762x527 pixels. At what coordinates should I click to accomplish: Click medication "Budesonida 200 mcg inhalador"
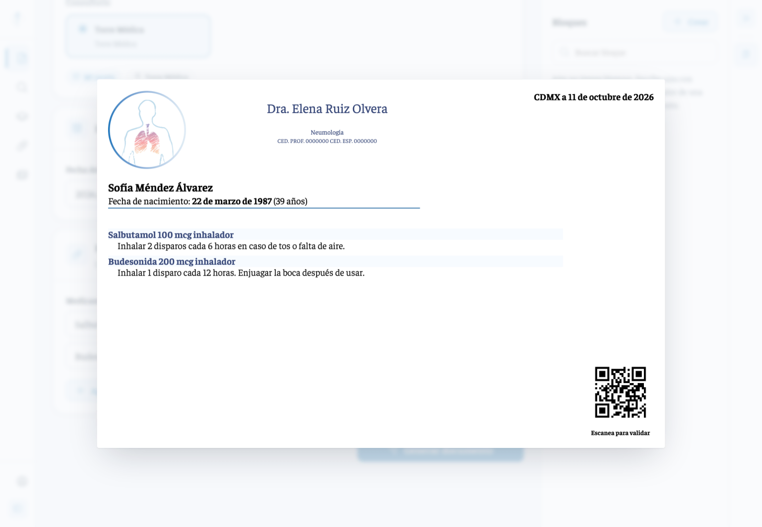click(x=172, y=262)
